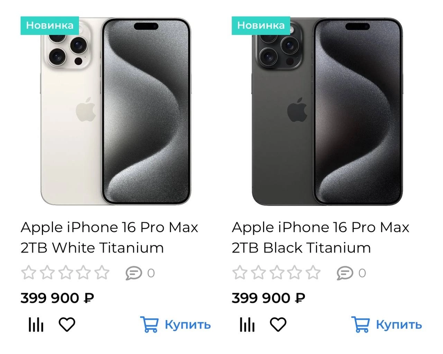The height and width of the screenshot is (354, 443).
Task: Open Apple iPhone 16 Pro Max White Titanium title
Action: [x=109, y=238]
